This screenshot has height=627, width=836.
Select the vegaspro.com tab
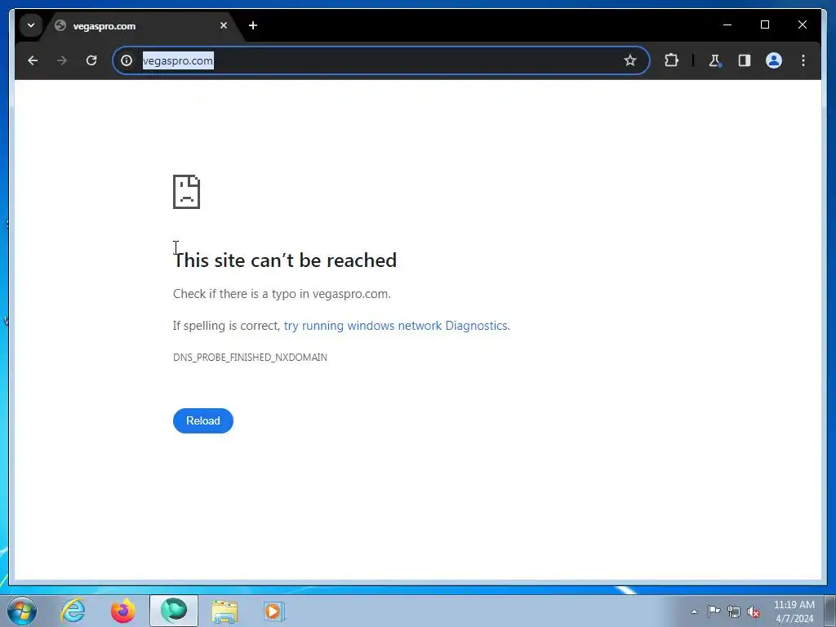pyautogui.click(x=141, y=25)
